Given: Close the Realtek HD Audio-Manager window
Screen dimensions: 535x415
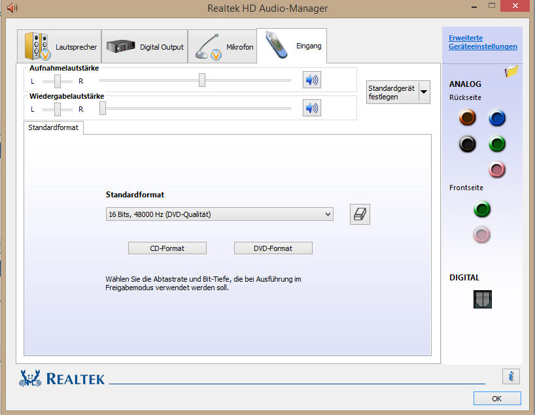Looking at the screenshot, I should click(515, 6).
